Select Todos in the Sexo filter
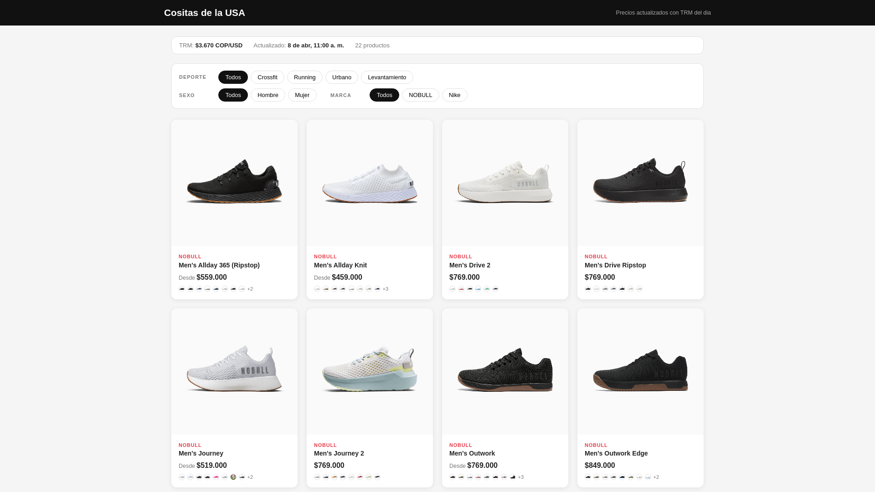The image size is (875, 492). point(233,95)
